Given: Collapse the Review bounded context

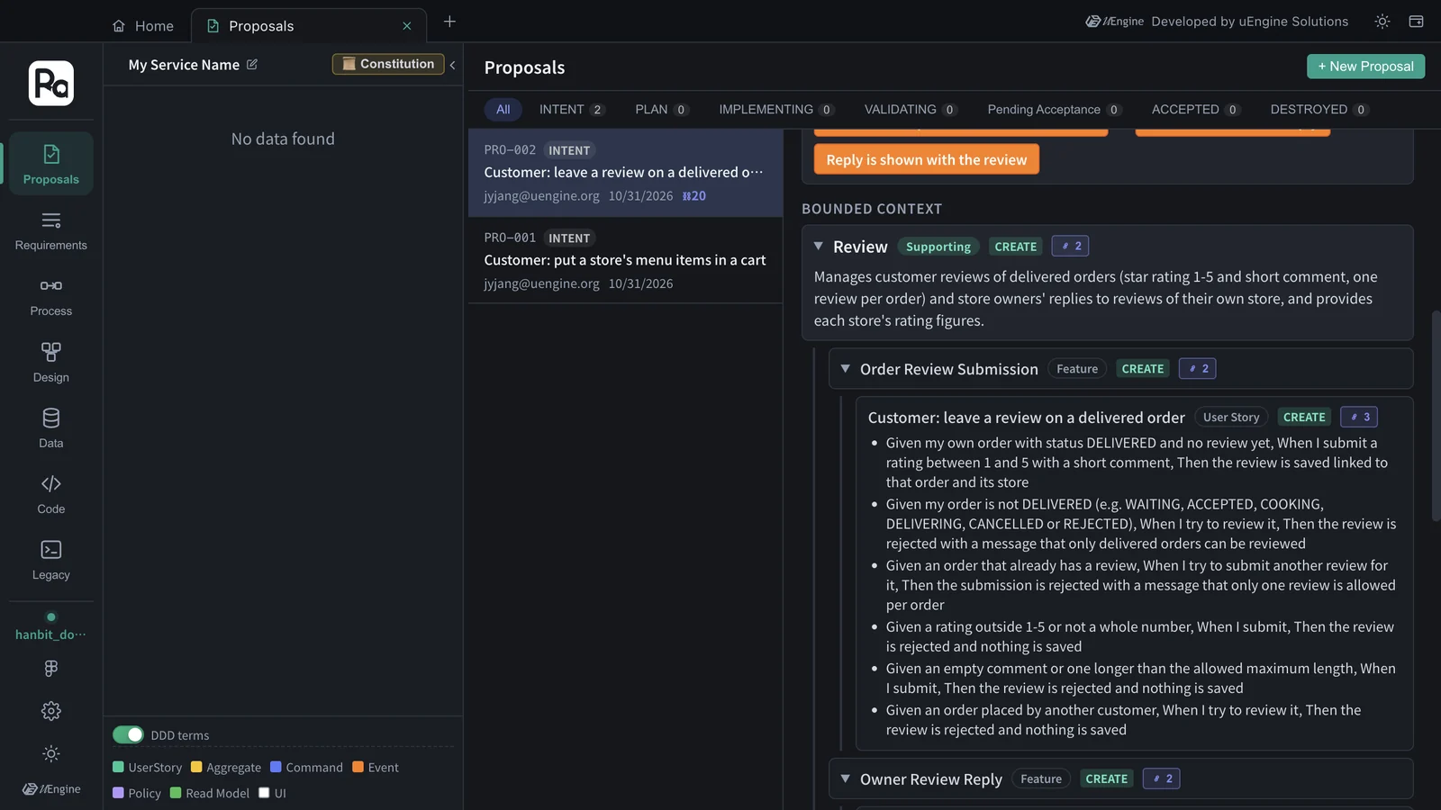Looking at the screenshot, I should coord(819,246).
